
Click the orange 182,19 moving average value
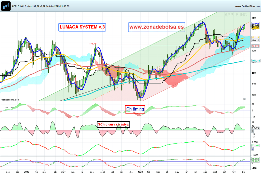255,37
